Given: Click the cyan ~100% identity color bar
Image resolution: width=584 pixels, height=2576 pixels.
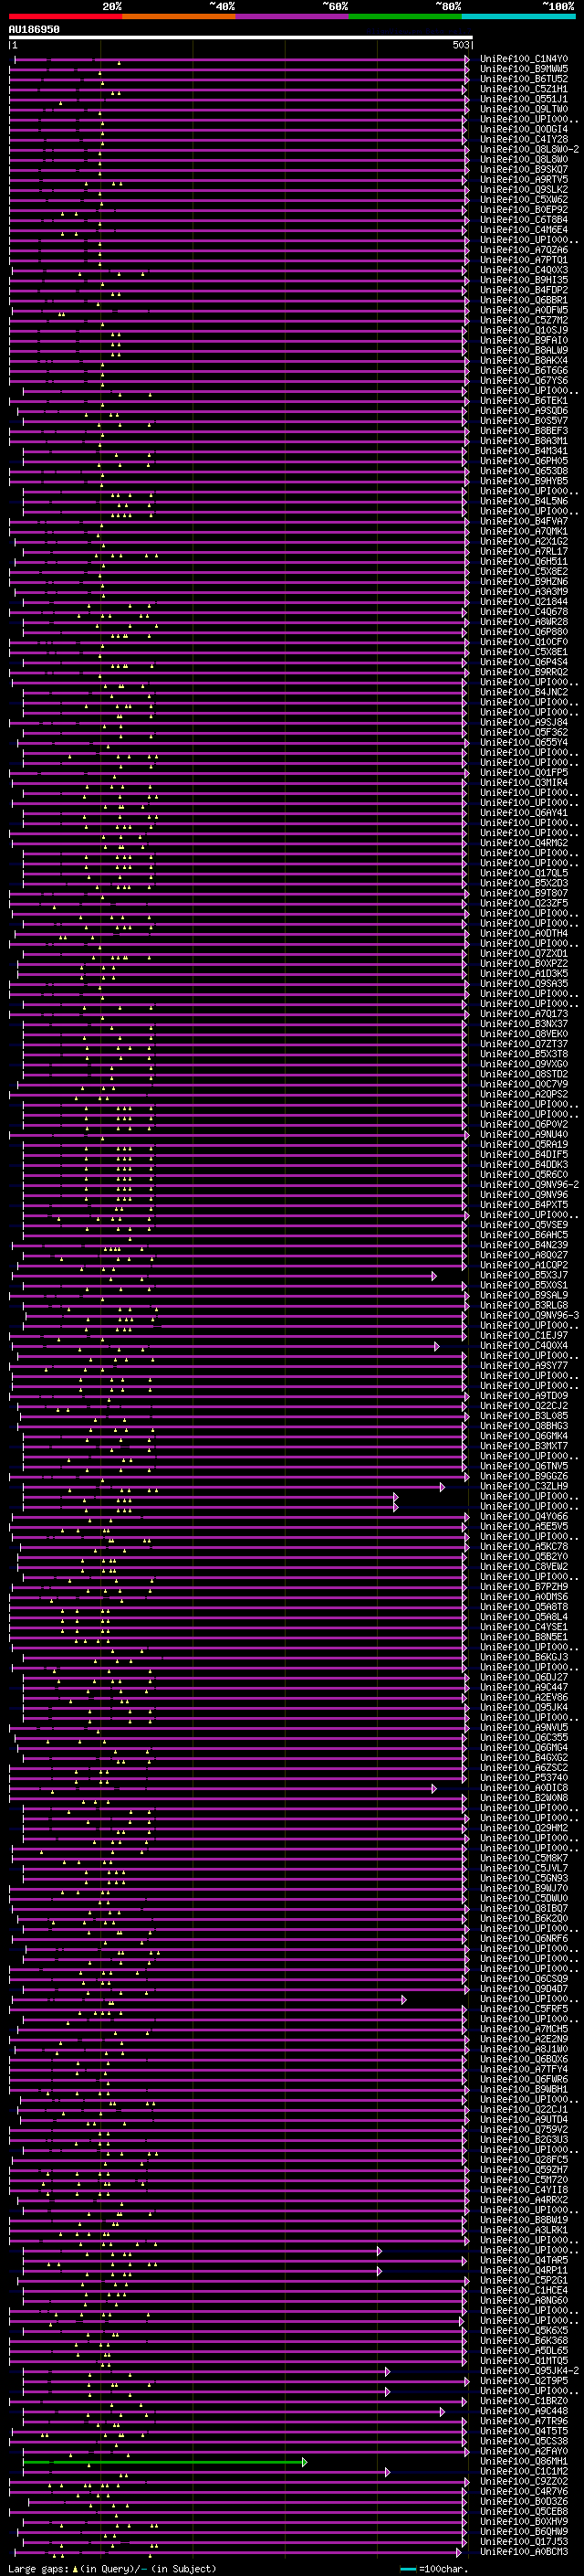Looking at the screenshot, I should click(519, 16).
